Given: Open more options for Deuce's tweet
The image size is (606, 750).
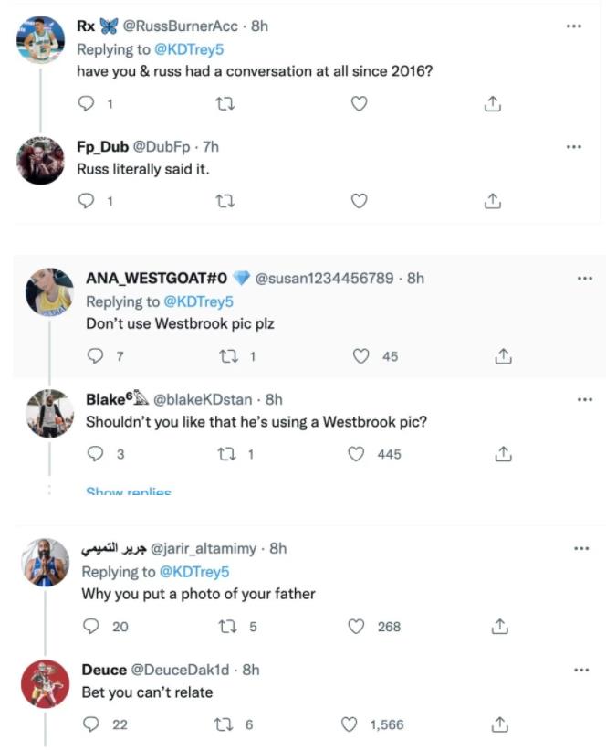Looking at the screenshot, I should coord(581,670).
